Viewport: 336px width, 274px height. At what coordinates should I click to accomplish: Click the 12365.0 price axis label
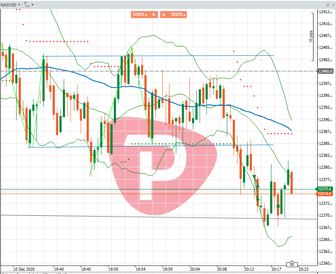325,239
